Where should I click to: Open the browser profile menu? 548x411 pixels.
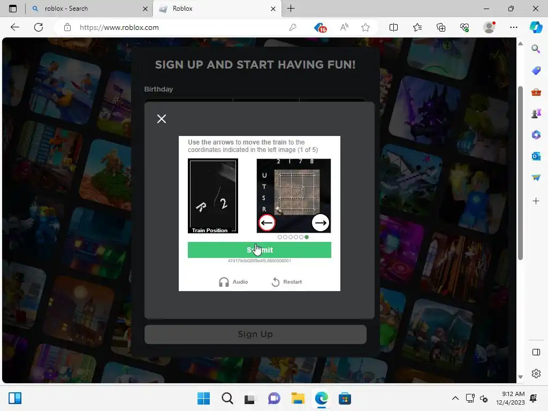coord(489,27)
